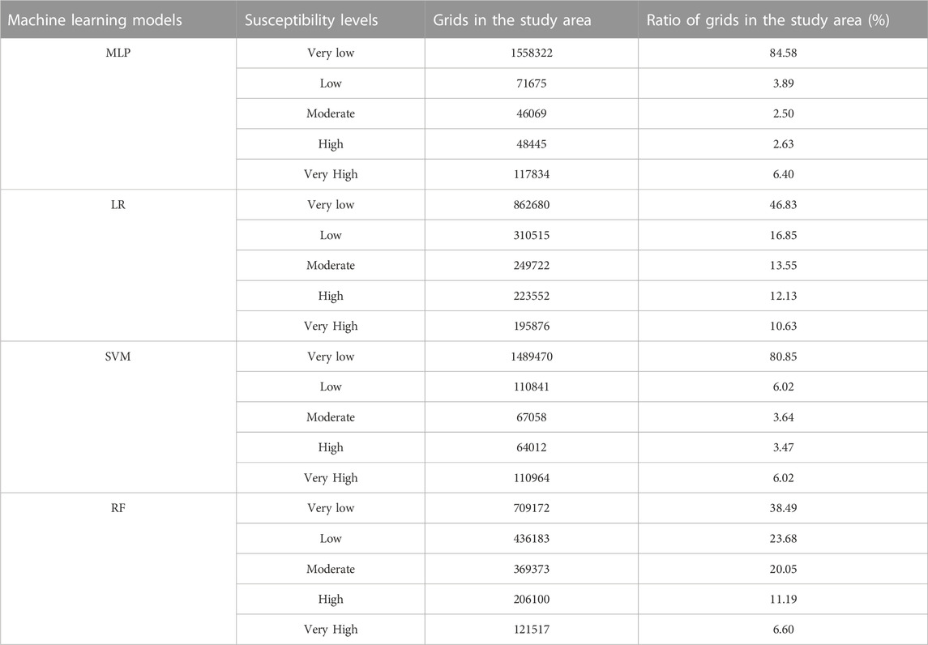The width and height of the screenshot is (928, 645).
Task: Click the MLP model cell
Action: click(x=118, y=53)
